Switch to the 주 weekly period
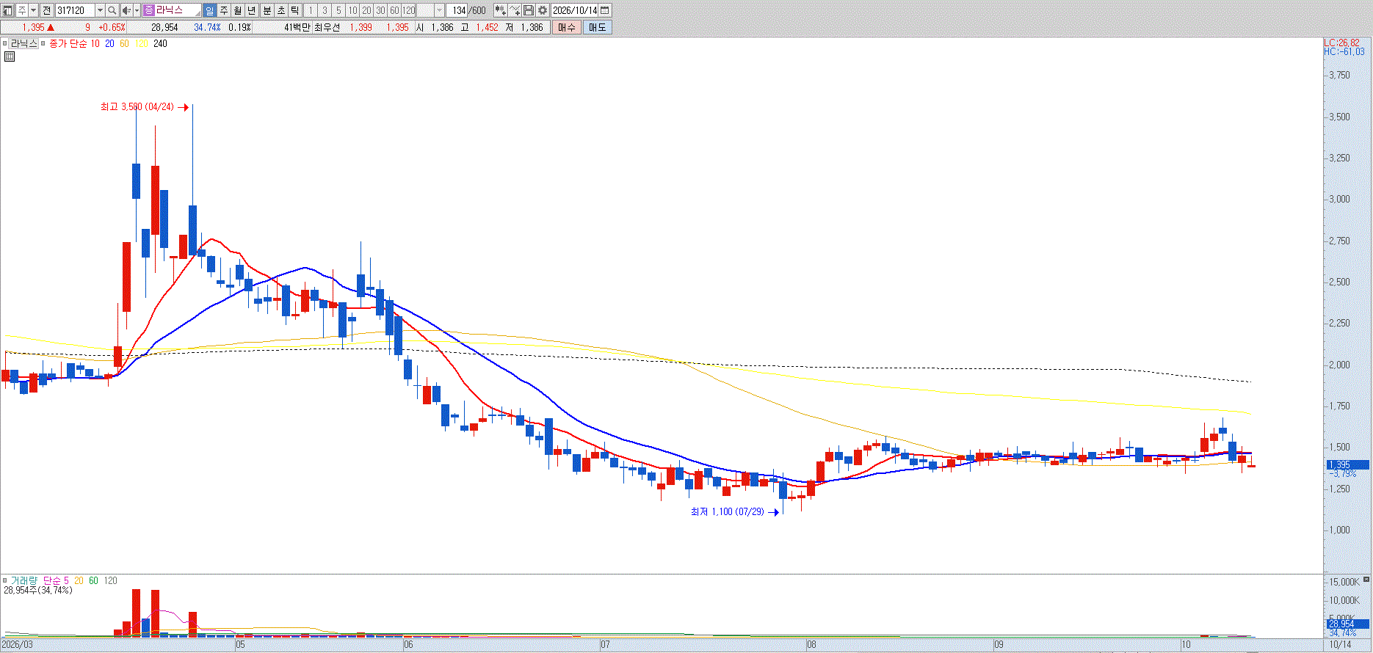 coord(224,10)
